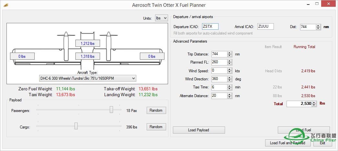This screenshot has width=338, height=151.
Task: Decrease Alternate Distance with down arrow
Action: click(230, 97)
